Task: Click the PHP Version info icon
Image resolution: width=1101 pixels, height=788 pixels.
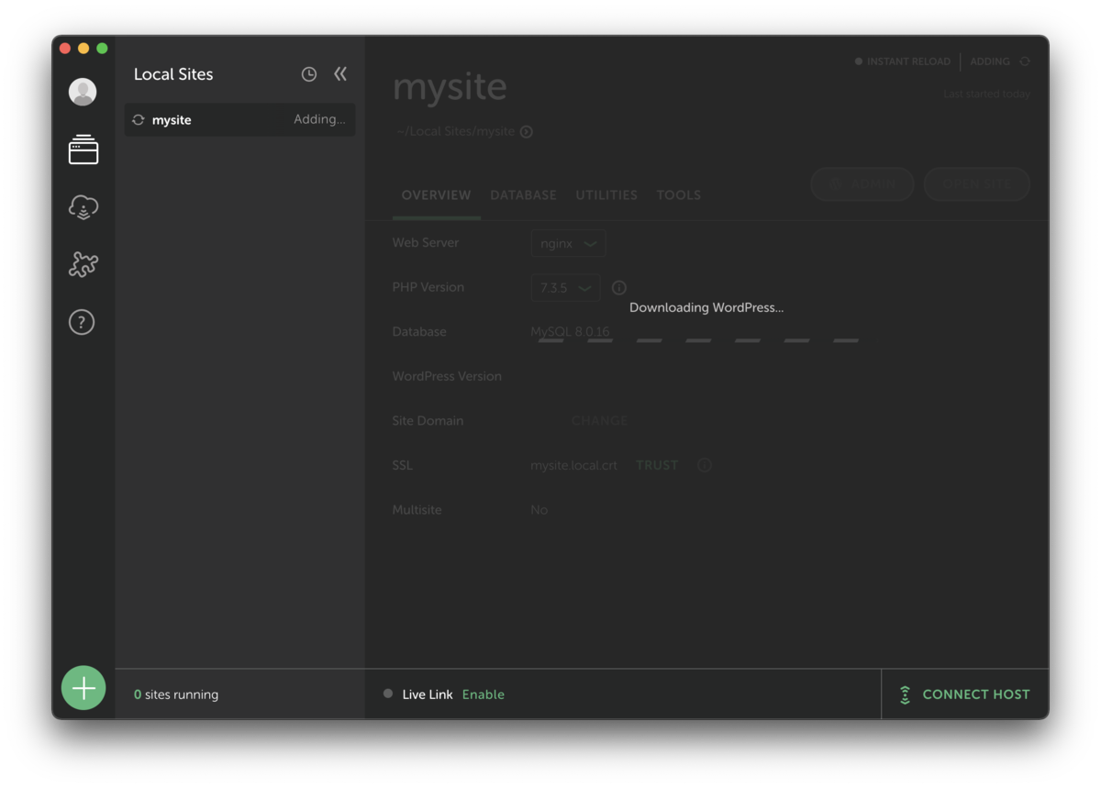Action: pos(618,287)
